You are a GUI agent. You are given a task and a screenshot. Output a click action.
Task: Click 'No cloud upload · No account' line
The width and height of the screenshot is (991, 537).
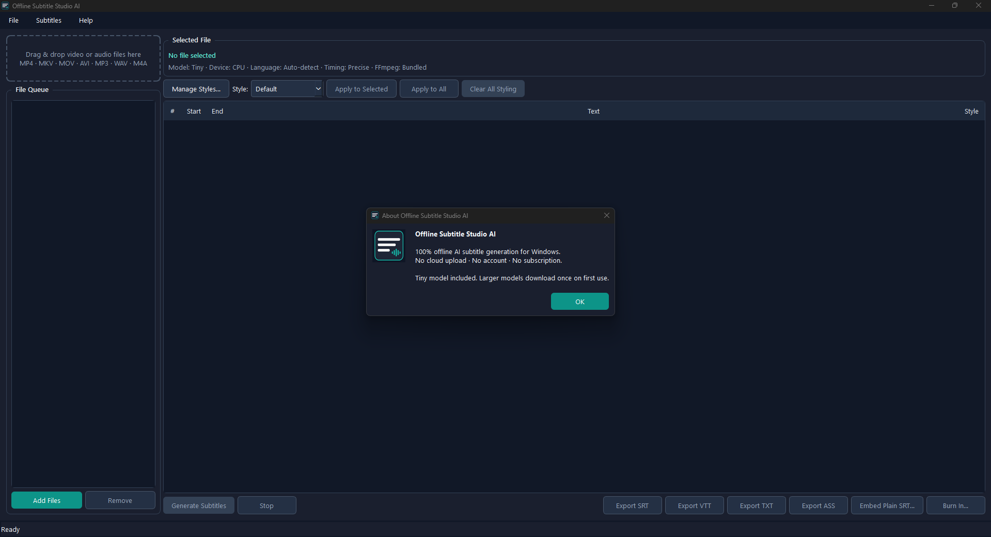[x=489, y=261]
